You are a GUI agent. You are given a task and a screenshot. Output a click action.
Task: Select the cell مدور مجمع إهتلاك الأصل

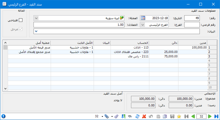click(x=29, y=52)
